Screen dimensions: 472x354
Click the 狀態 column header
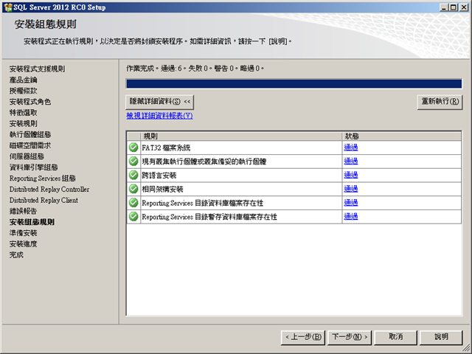click(x=401, y=136)
